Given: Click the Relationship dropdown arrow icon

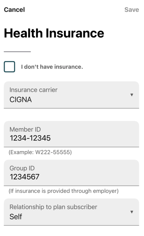Looking at the screenshot, I should 132,212.
